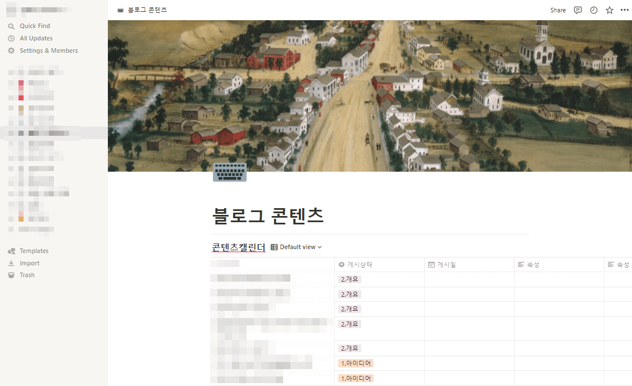Open the Default view dropdown
This screenshot has height=386, width=632.
tap(301, 247)
